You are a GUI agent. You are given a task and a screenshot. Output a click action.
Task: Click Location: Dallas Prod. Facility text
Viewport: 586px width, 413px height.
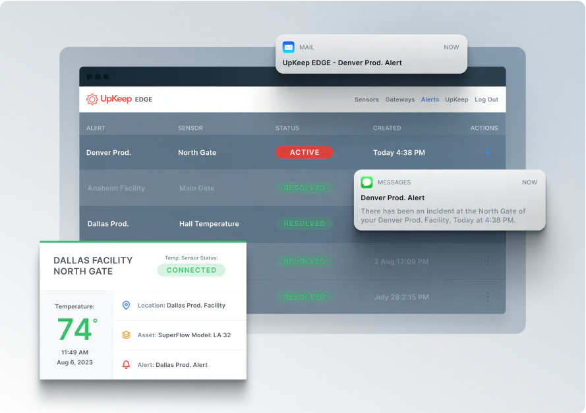coord(181,305)
